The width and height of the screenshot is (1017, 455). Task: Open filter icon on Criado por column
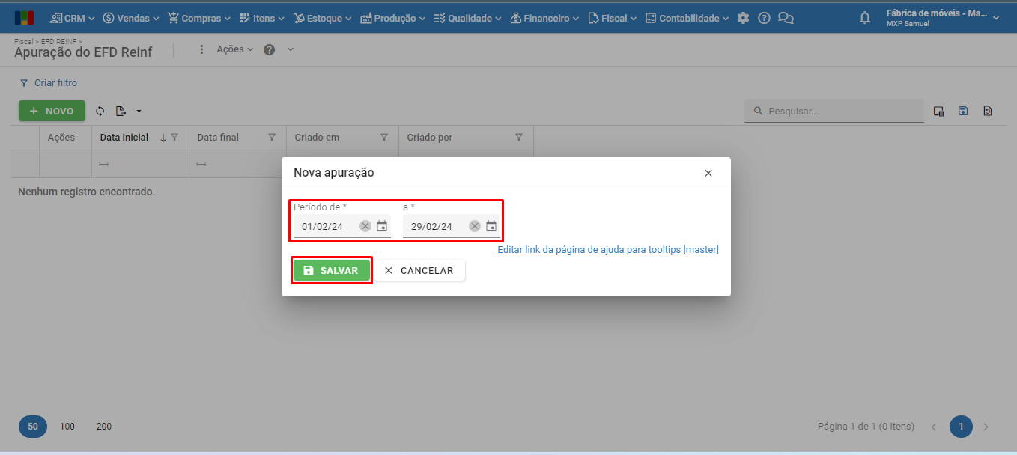519,138
